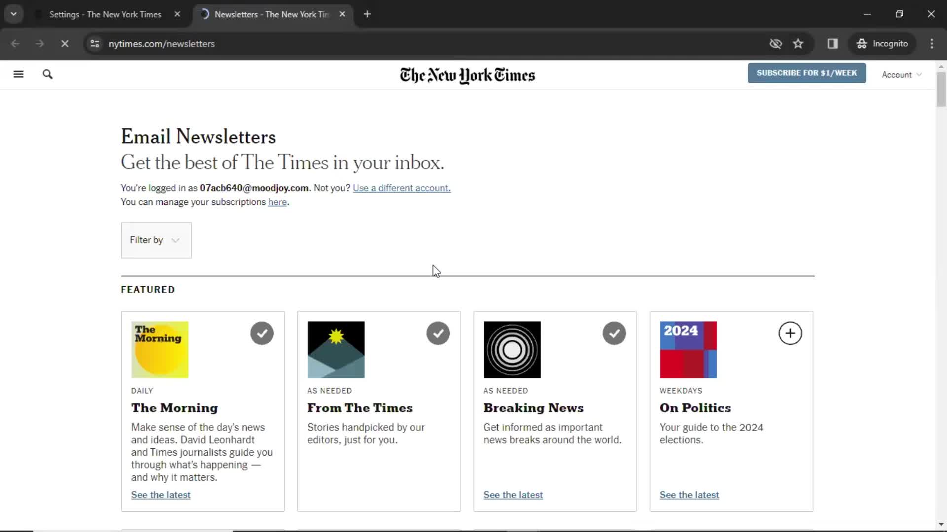Click the browser extensions icon
The height and width of the screenshot is (532, 947).
[x=833, y=43]
